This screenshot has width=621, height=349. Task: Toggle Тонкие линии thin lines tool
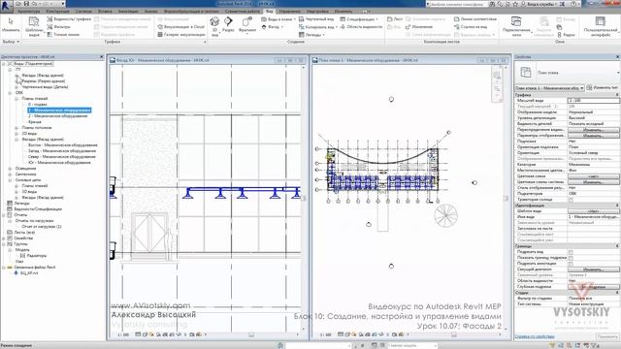coord(63,35)
